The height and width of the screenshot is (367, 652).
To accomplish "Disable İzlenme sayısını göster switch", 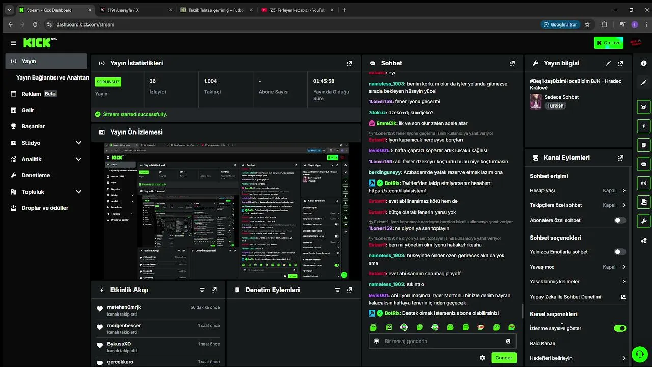I will [x=620, y=328].
